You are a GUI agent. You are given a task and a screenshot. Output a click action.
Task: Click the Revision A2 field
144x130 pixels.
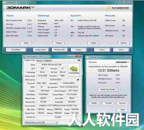coord(62,68)
